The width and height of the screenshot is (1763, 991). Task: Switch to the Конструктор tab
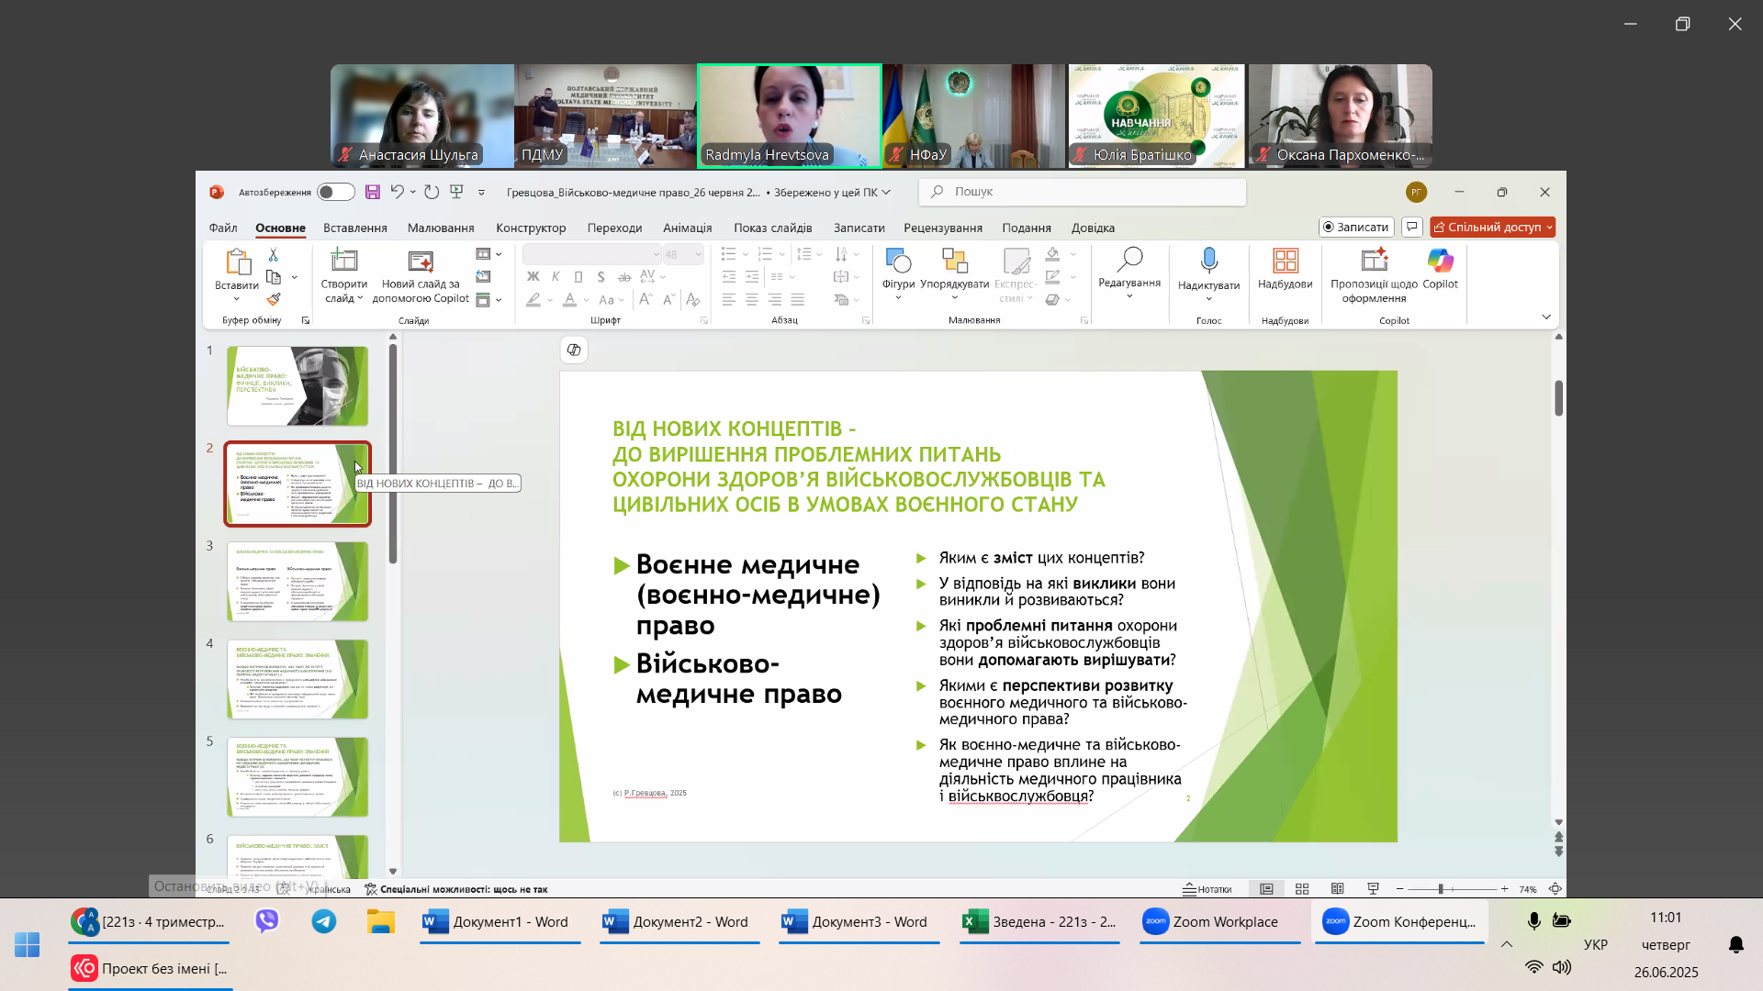tap(531, 228)
